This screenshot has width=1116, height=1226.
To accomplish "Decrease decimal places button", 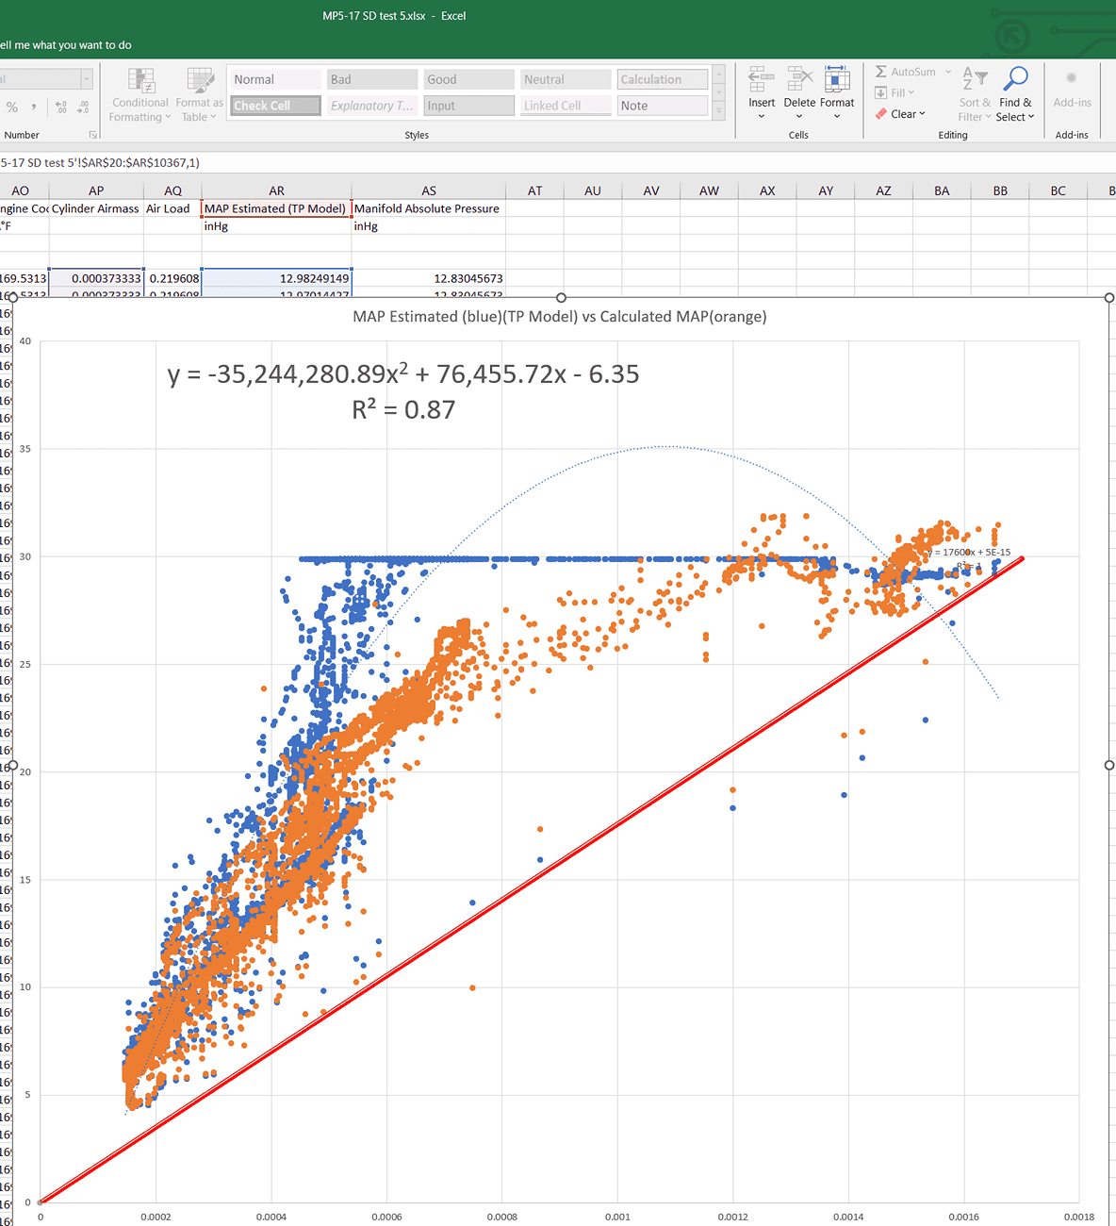I will click(83, 108).
